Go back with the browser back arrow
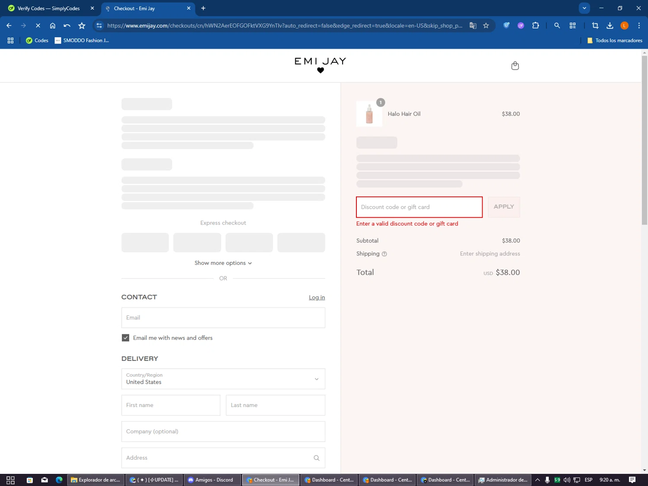Image resolution: width=648 pixels, height=486 pixels. pyautogui.click(x=9, y=25)
